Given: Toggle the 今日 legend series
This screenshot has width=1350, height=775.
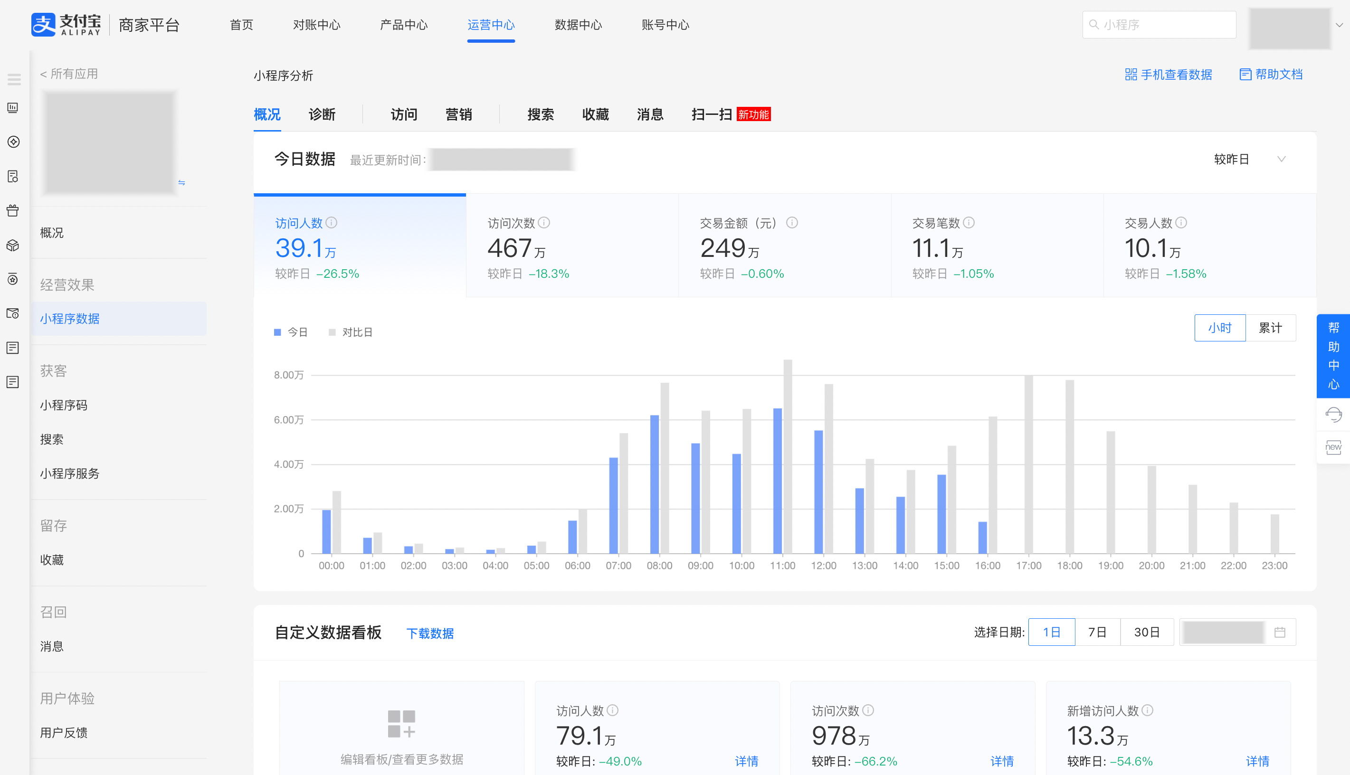Looking at the screenshot, I should (x=291, y=332).
